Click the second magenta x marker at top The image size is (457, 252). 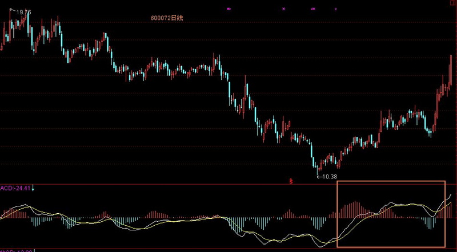coord(283,9)
